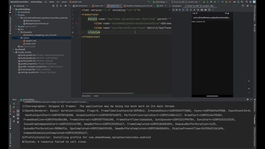This screenshot has height=149, width=265.
Task: Toggle scroll to end in Run console
Action: point(18,115)
